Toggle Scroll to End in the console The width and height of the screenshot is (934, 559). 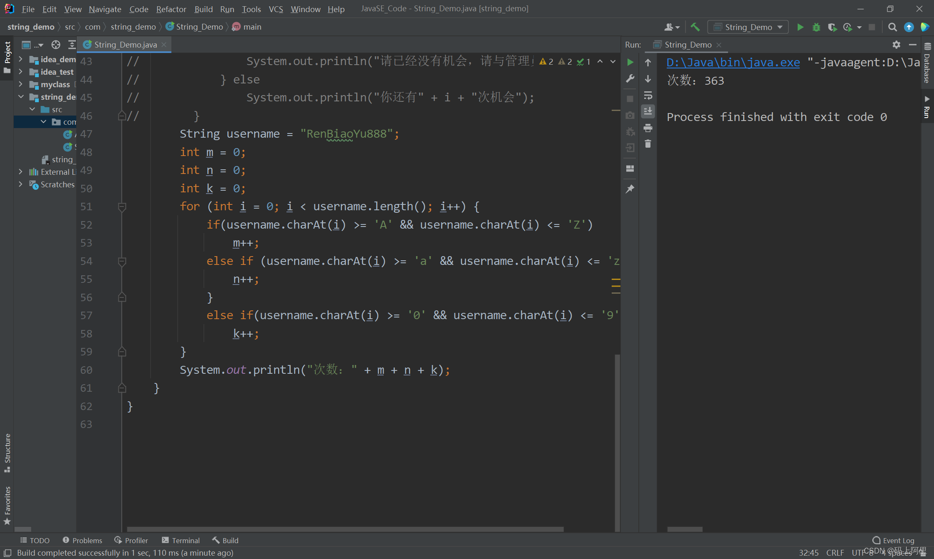648,111
